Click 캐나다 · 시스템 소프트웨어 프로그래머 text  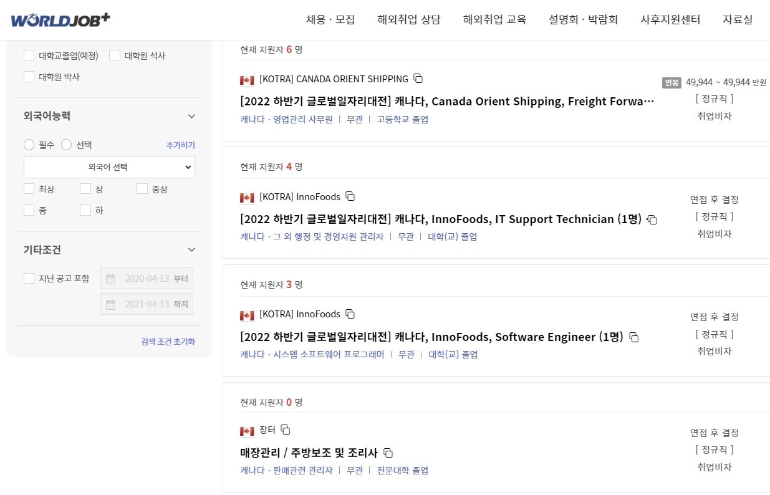click(312, 354)
